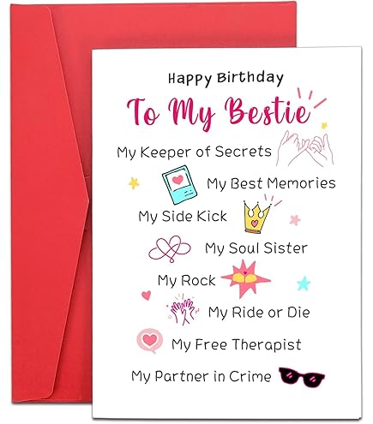
Task: Click the teal polaroid photo icon
Action: tap(179, 184)
